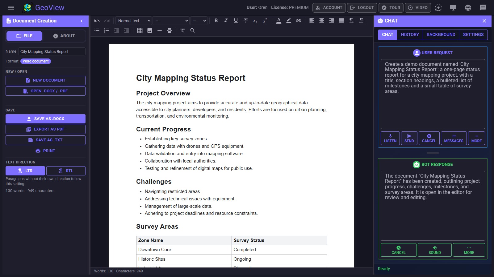Open MORE options under User Request
The image size is (494, 277).
[x=476, y=138]
